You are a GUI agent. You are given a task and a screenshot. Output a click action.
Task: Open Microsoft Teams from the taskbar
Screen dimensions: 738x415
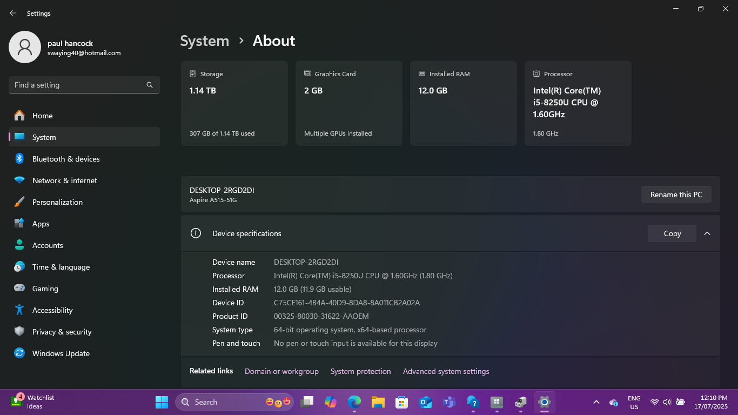pos(449,402)
